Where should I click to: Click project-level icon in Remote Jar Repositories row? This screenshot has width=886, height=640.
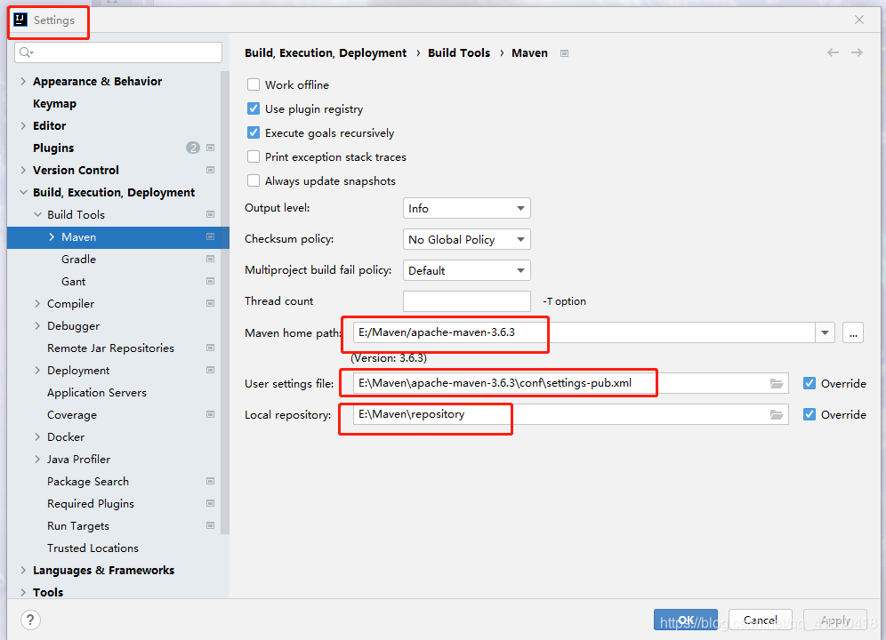point(210,348)
